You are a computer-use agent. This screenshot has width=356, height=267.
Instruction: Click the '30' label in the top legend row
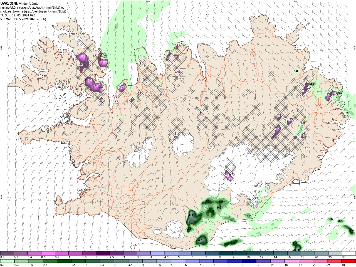(x=344, y=257)
